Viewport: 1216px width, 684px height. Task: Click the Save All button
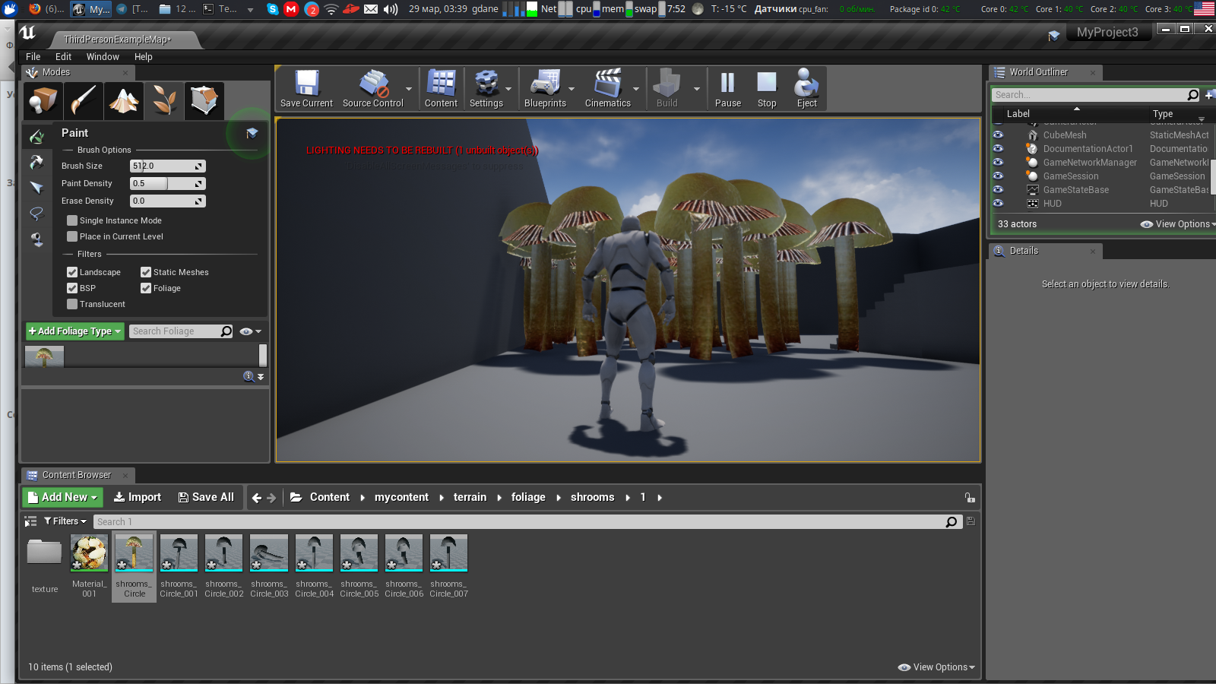click(x=206, y=497)
